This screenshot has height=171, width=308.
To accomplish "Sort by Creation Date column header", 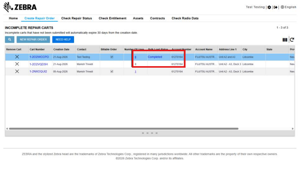I will (x=61, y=49).
